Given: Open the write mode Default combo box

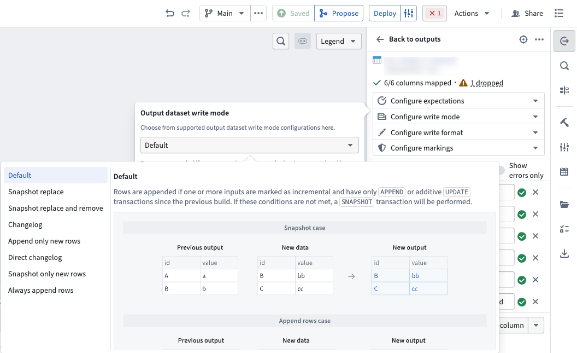Looking at the screenshot, I should 250,145.
